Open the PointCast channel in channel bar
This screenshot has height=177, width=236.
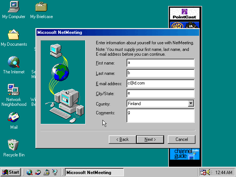(x=185, y=14)
